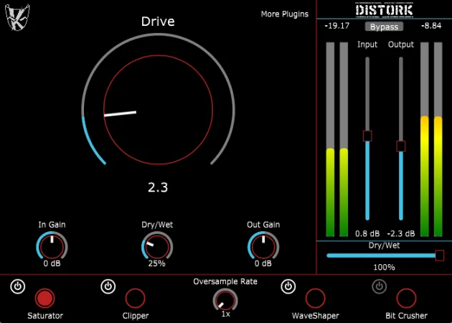Click the Dry/Wet knob showing 25%

157,247
